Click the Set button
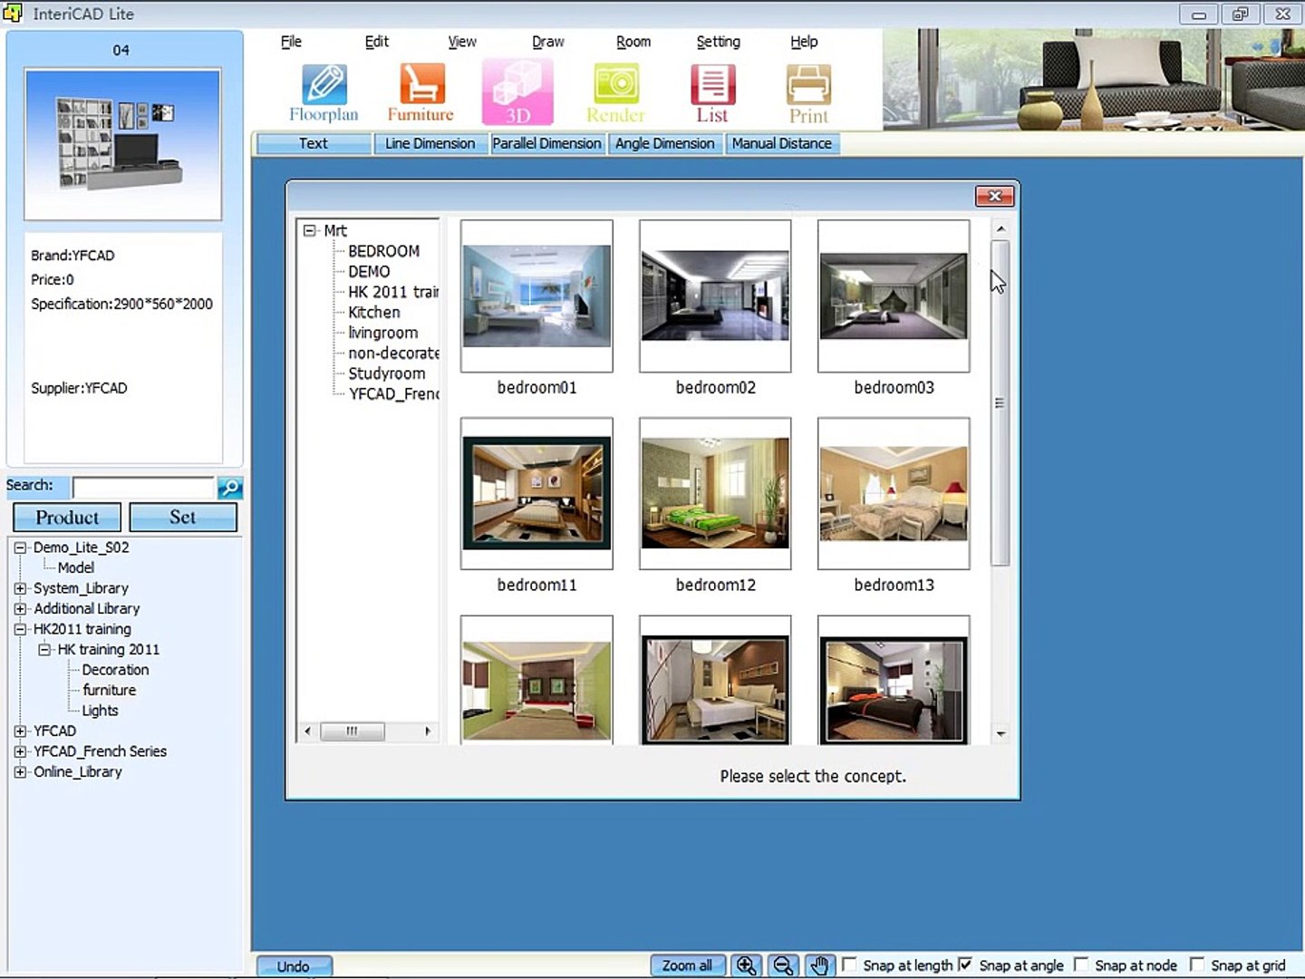Image resolution: width=1305 pixels, height=979 pixels. (183, 518)
